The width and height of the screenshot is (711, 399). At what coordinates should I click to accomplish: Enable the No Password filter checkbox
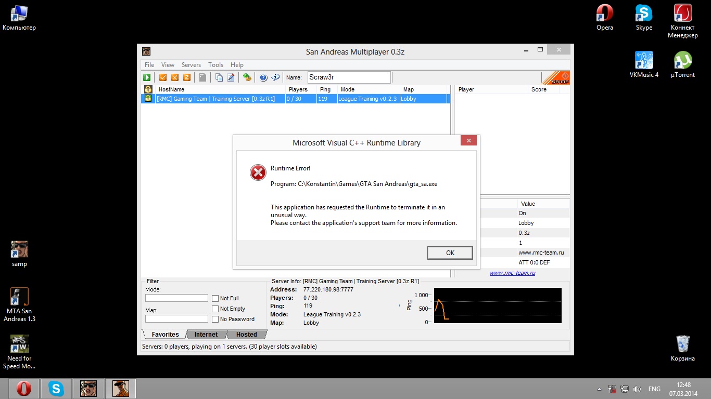click(215, 319)
